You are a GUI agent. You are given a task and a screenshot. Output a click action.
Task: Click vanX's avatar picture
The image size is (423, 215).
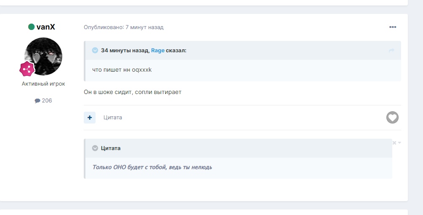point(43,56)
